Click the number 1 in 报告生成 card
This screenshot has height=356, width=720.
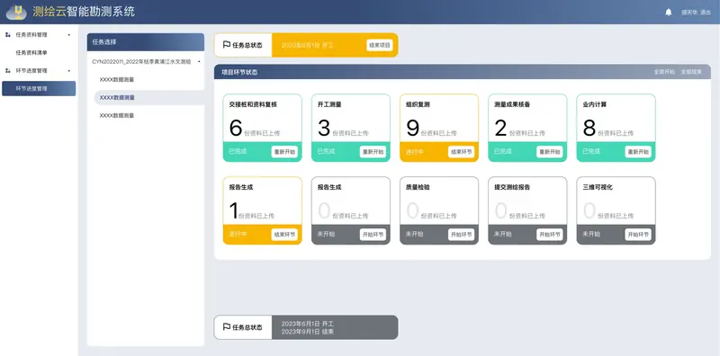pos(234,210)
